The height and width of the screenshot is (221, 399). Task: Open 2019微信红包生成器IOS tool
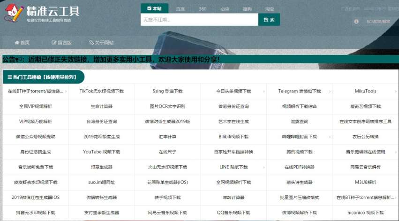[x=36, y=198]
